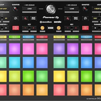Screen dimensions: 101x101
Task: Raise left deck KEY with plus button
Action: click(34, 28)
